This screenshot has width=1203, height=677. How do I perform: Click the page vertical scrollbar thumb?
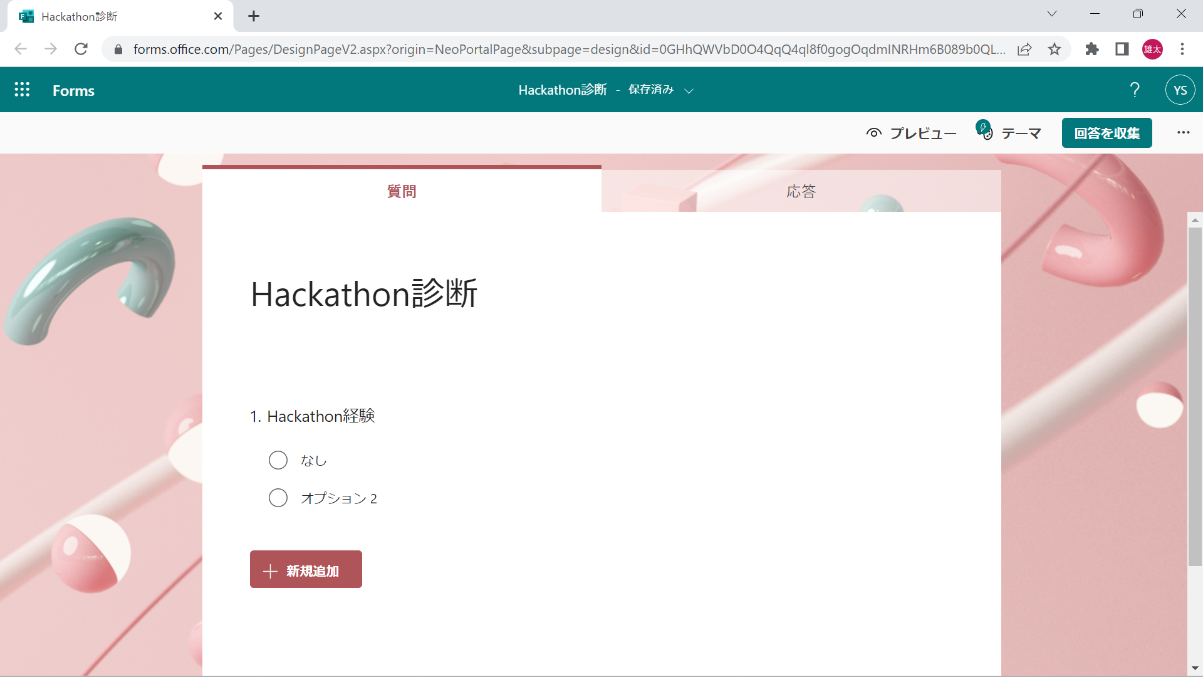click(1195, 396)
